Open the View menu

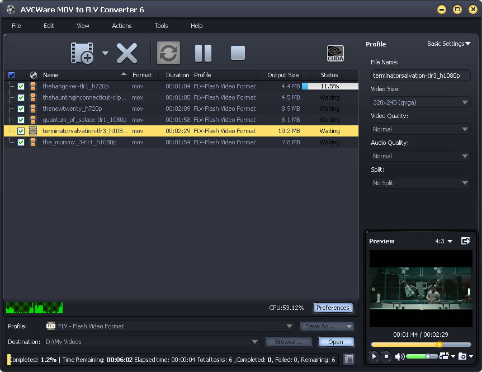point(83,26)
